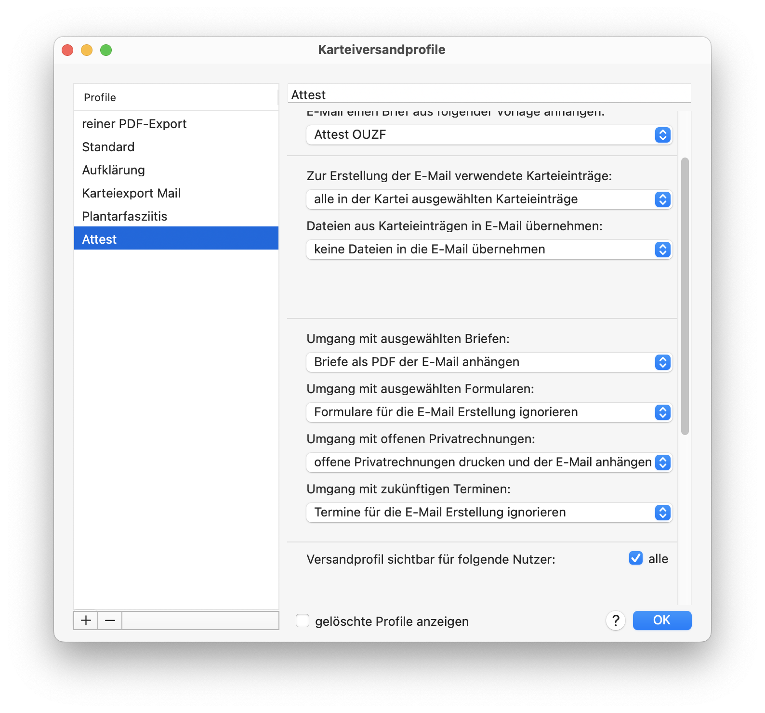Remove selected profile with minus icon
The width and height of the screenshot is (765, 713).
coord(110,621)
